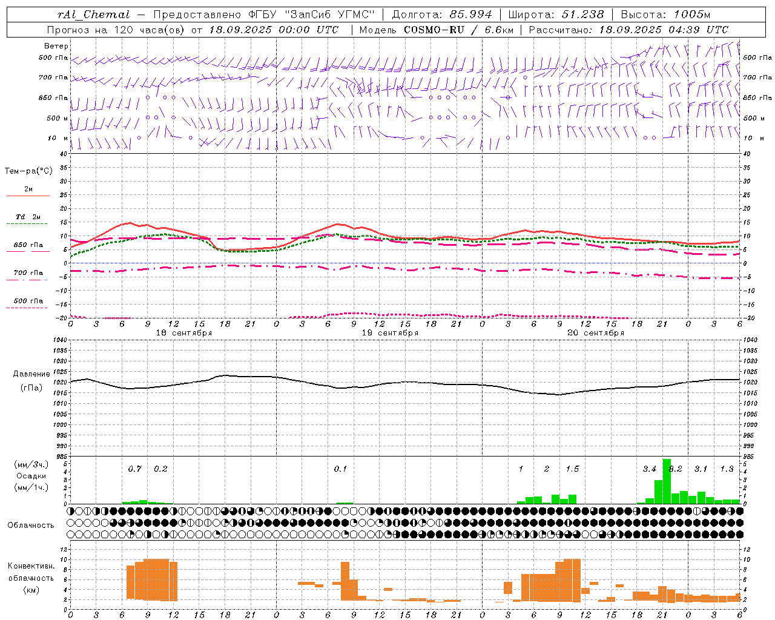The image size is (775, 620).
Task: Click the 18 сентября date label
Action: point(184,333)
